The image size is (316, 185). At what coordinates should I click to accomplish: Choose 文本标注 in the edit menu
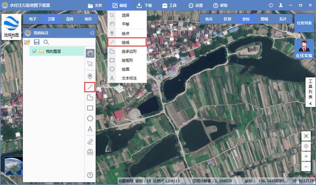point(127,78)
